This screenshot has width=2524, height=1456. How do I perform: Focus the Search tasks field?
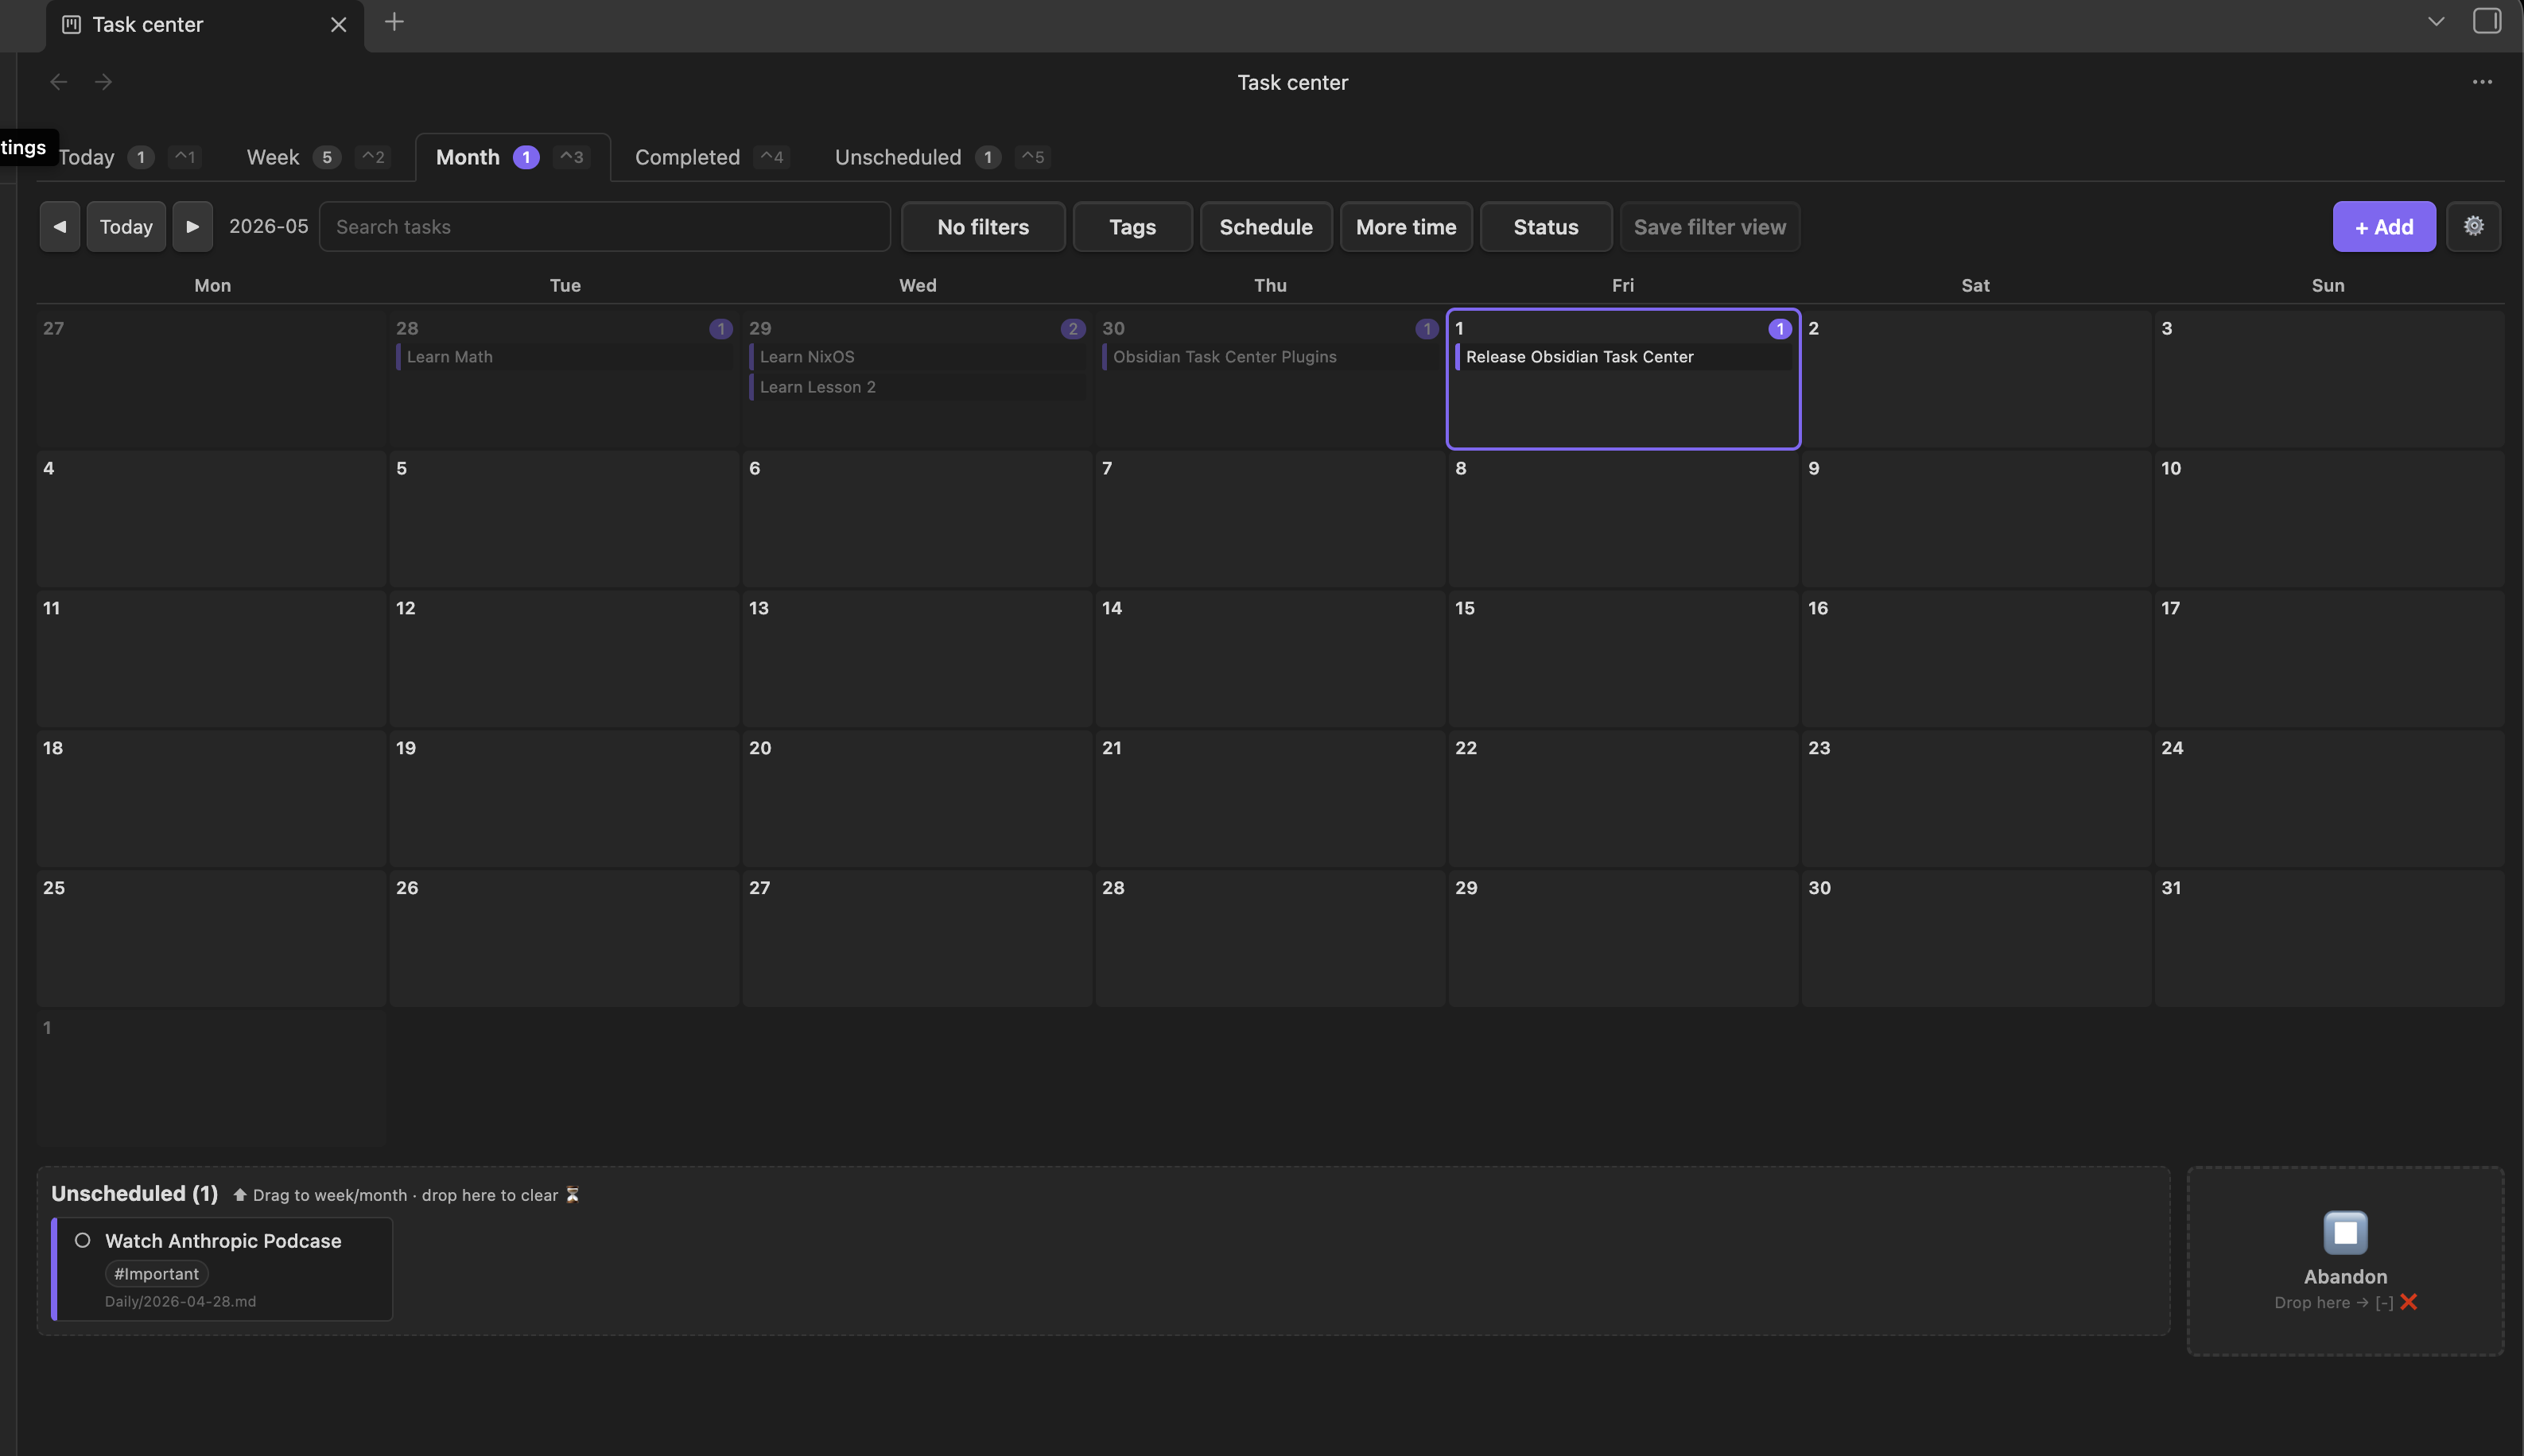coord(604,227)
